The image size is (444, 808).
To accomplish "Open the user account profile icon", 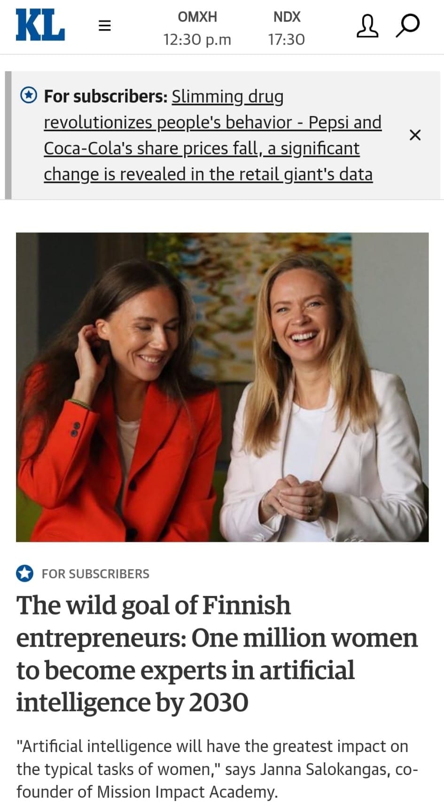I will (x=367, y=25).
